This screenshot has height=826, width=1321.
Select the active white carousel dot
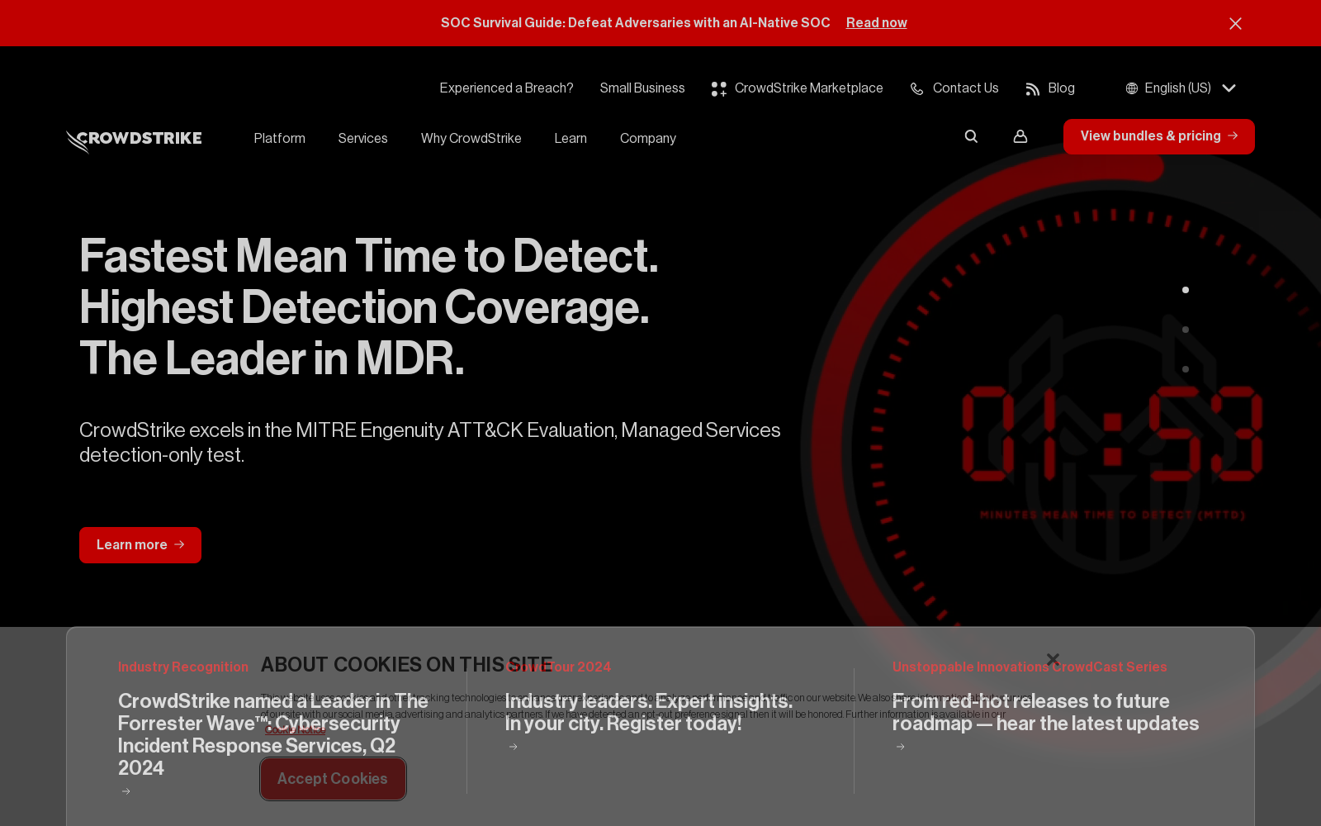pos(1186,290)
